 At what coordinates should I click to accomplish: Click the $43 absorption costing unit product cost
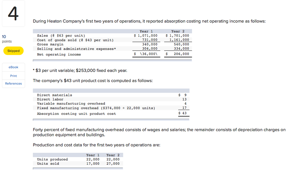[x=183, y=113]
